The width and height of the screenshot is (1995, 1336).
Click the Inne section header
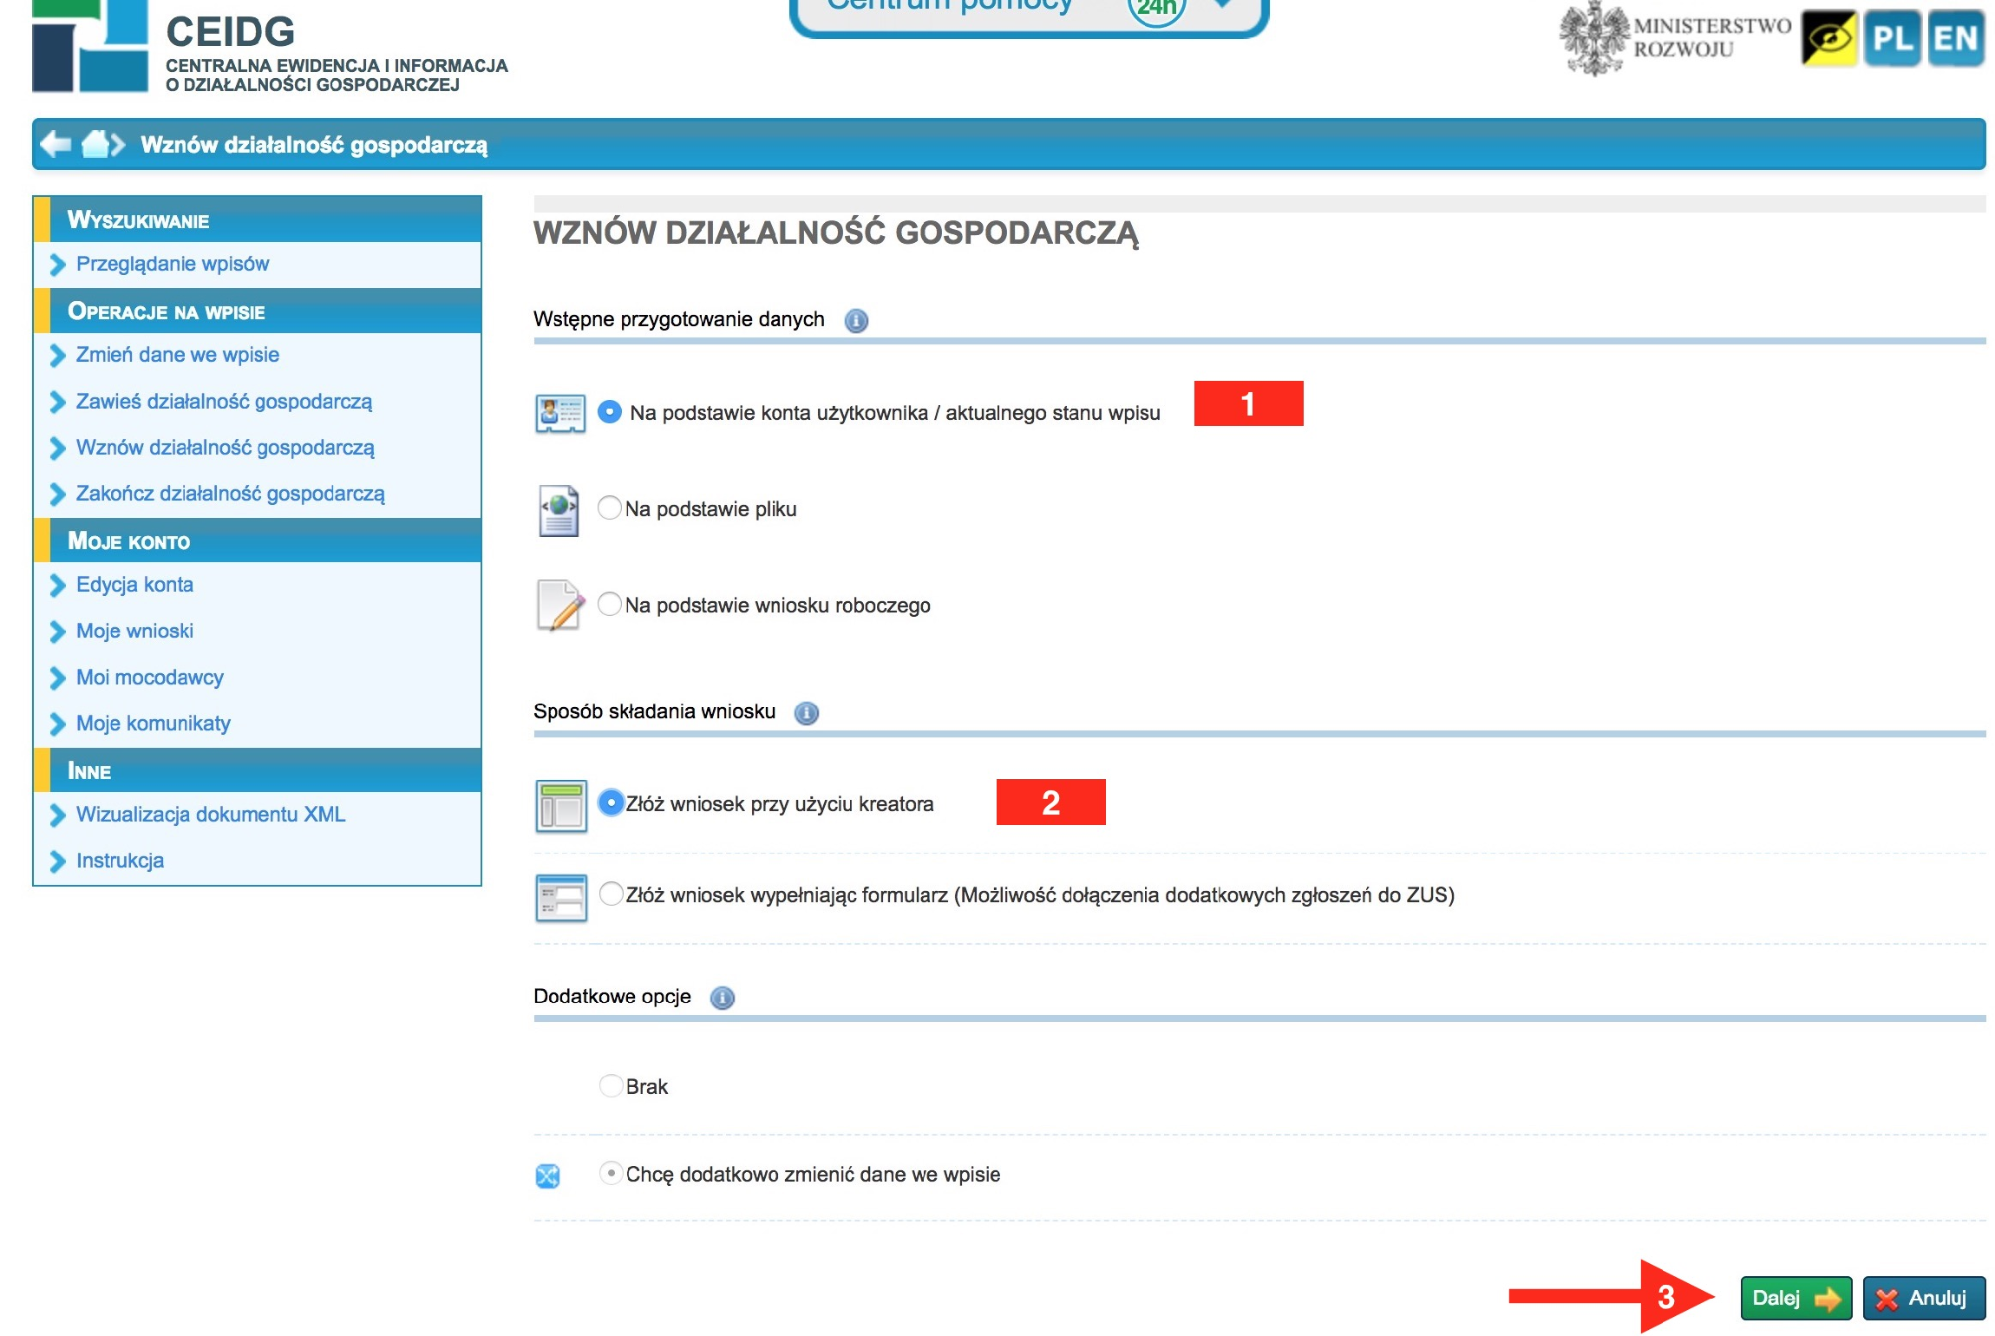(258, 770)
